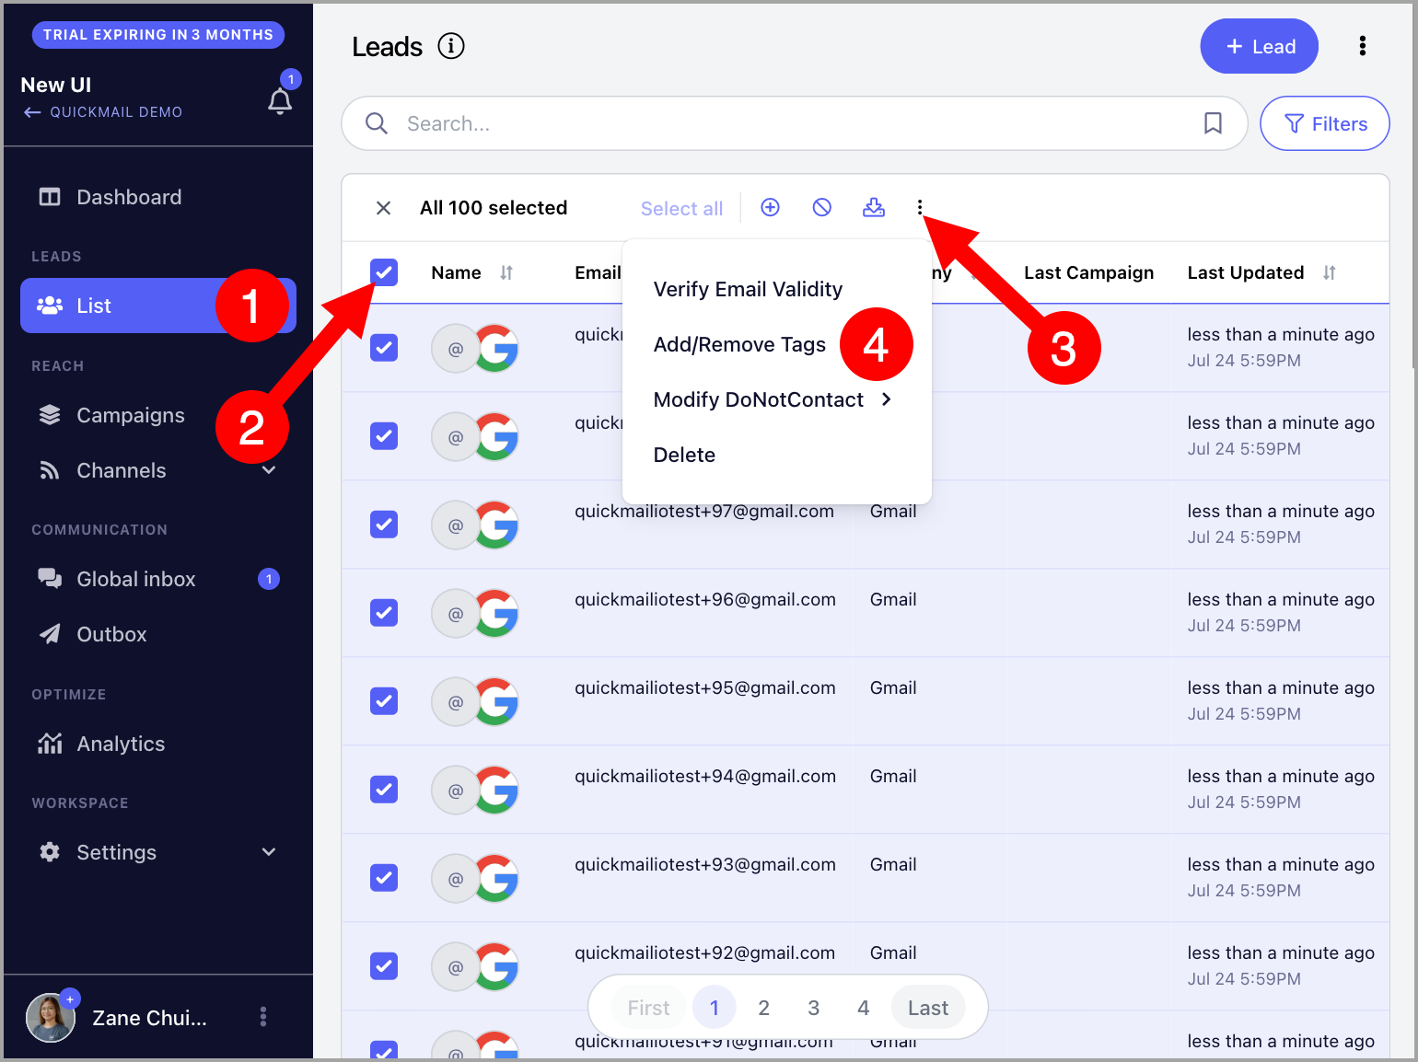
Task: Click the Channels feed icon
Action: coord(50,470)
